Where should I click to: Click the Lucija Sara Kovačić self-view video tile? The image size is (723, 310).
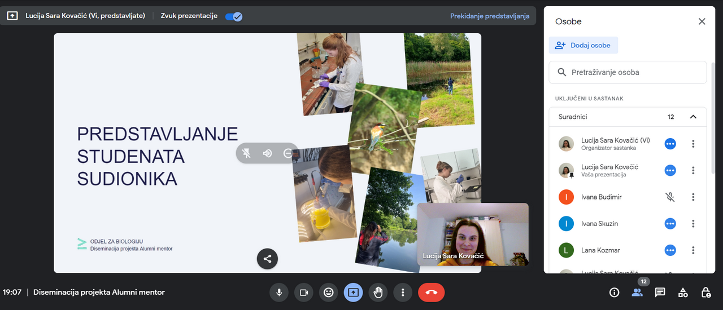[x=473, y=234]
